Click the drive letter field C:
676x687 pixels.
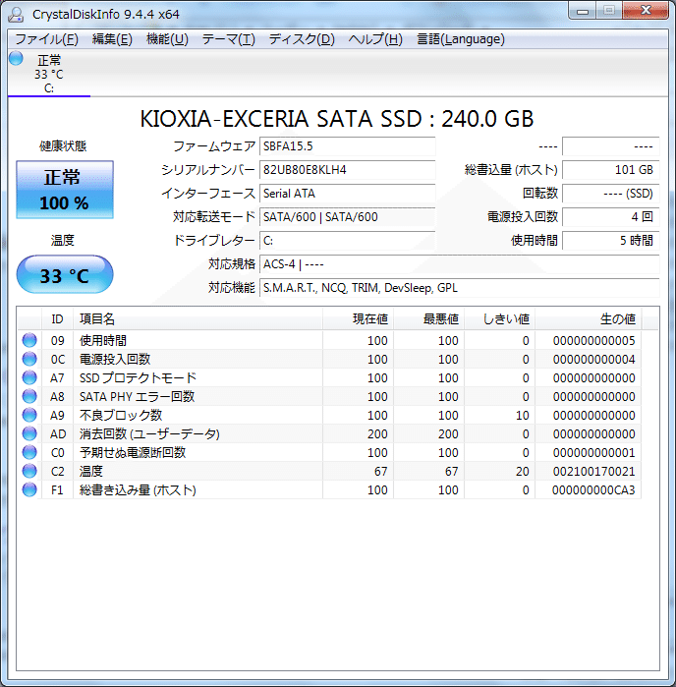[348, 241]
